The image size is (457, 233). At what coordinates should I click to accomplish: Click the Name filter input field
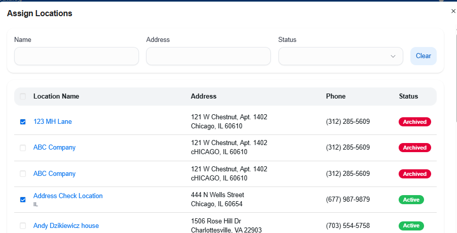click(x=76, y=56)
